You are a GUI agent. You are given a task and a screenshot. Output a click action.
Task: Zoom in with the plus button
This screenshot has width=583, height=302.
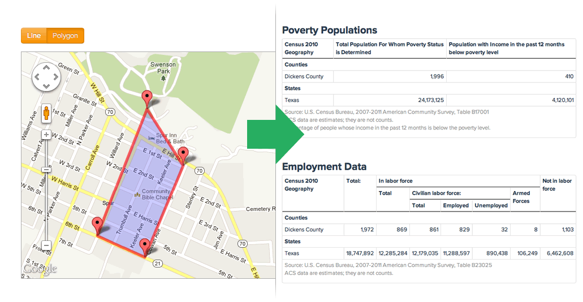(46, 134)
